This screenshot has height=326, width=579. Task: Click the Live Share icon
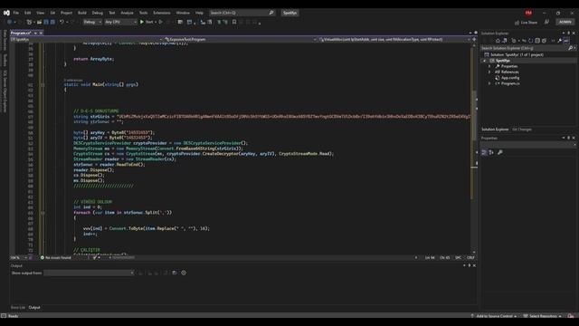pyautogui.click(x=517, y=23)
